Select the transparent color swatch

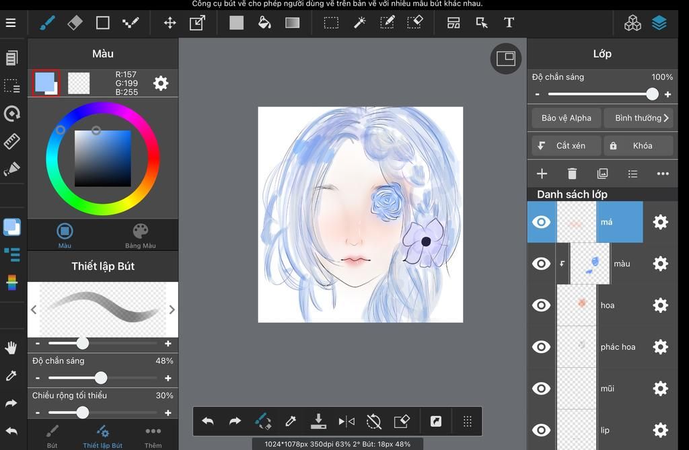(79, 83)
